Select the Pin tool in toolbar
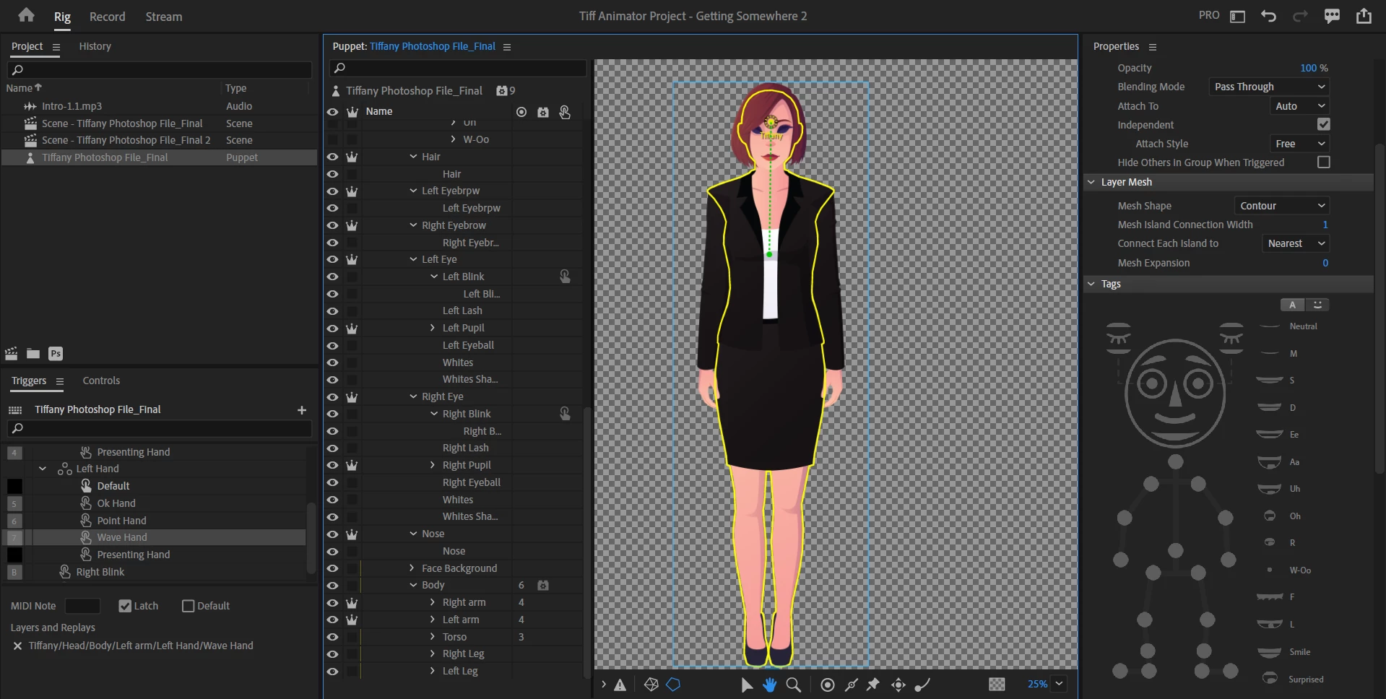Viewport: 1386px width, 699px height. pos(873,685)
